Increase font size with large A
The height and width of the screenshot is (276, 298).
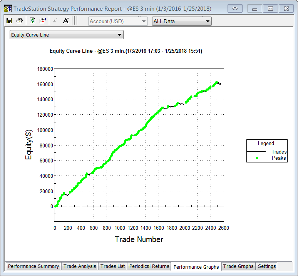tap(66, 21)
